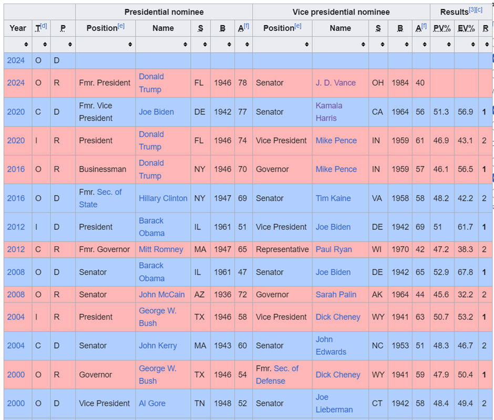This screenshot has height=420, width=494.
Task: Sort by vice presidential state S arrows
Action: 383,45
